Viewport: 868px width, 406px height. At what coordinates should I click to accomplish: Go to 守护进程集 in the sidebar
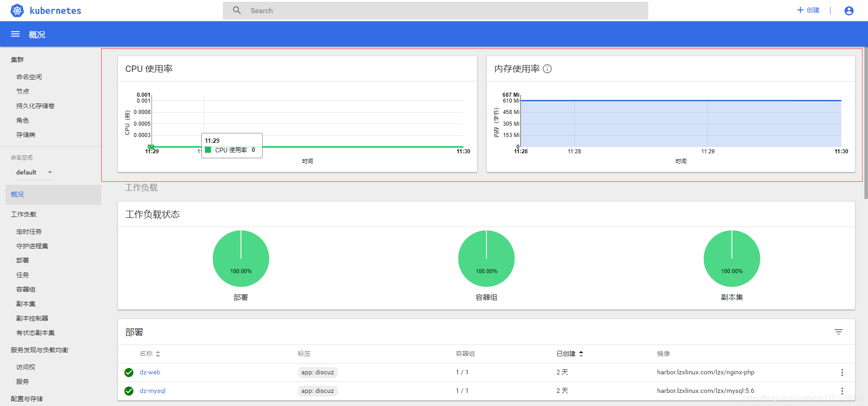coord(32,246)
